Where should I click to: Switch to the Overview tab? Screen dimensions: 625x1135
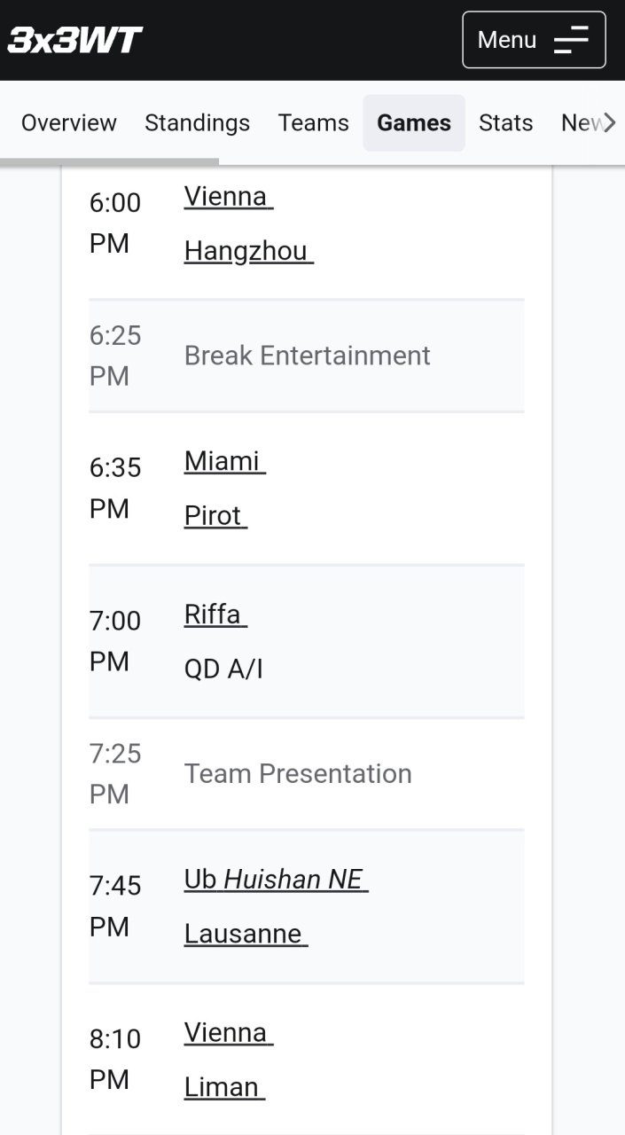coord(69,123)
